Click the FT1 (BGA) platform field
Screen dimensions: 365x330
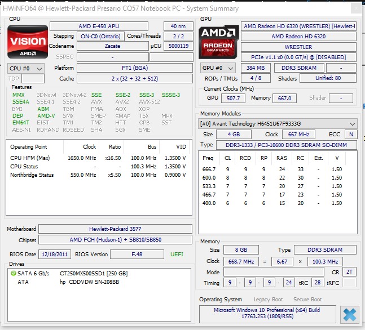pos(135,68)
